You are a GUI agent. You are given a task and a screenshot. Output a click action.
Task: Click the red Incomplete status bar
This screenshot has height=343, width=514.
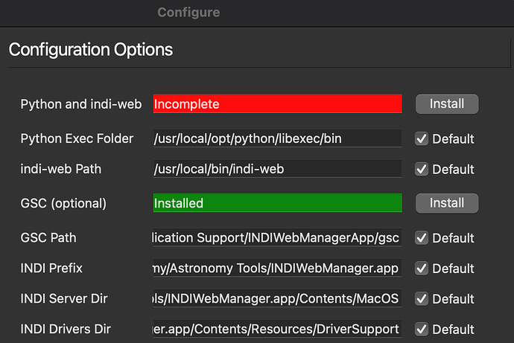coord(277,104)
